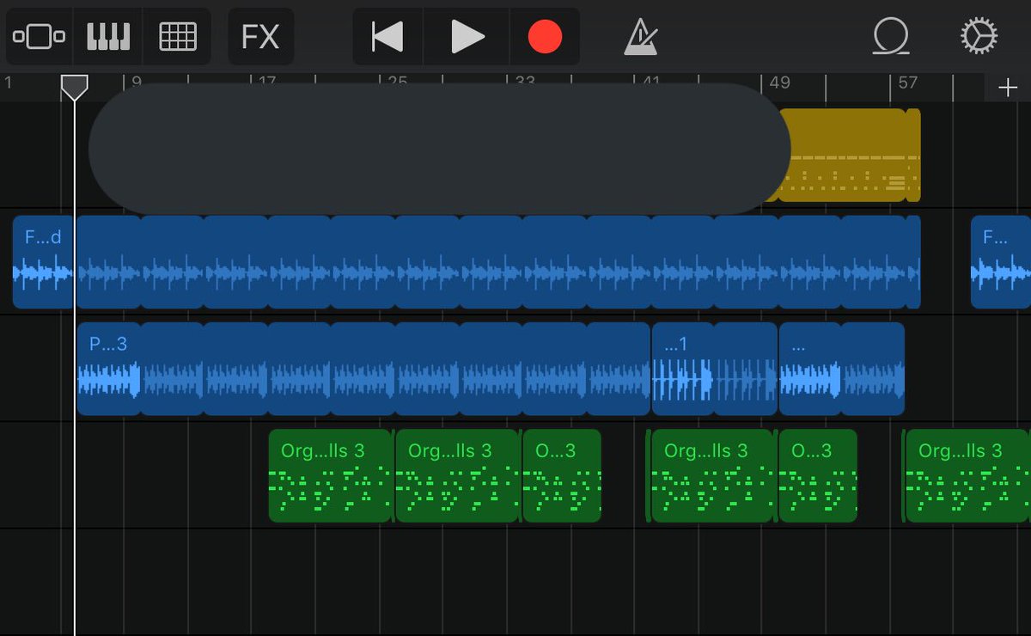The height and width of the screenshot is (636, 1031).
Task: Tap bar 25 on the ruler
Action: [x=397, y=83]
